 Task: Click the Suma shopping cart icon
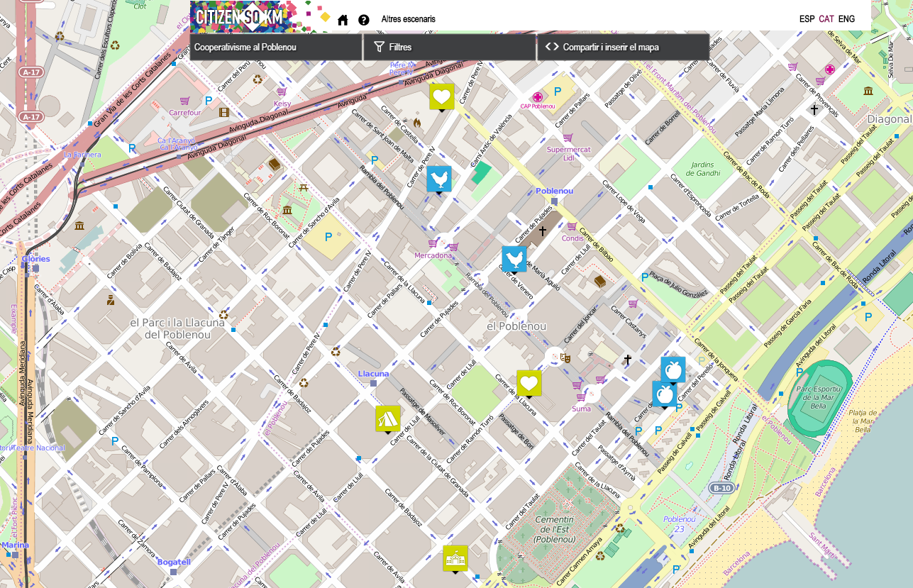(x=582, y=398)
